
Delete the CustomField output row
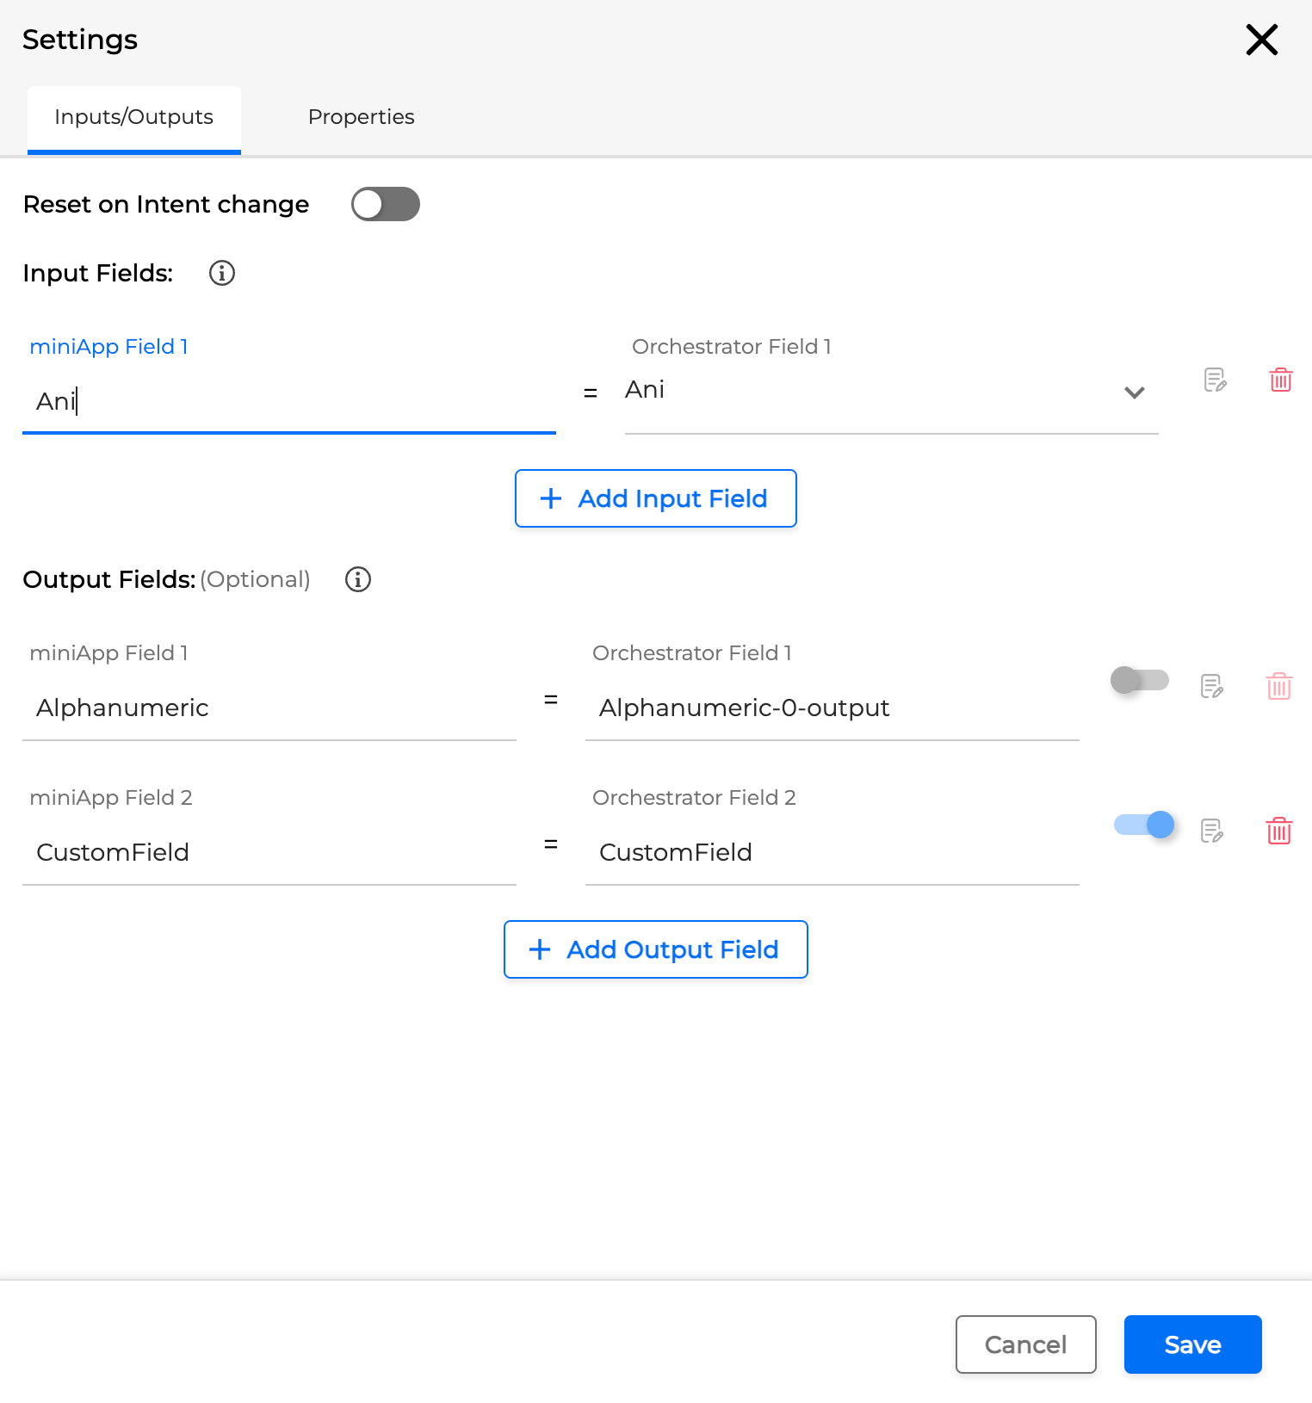(1278, 831)
